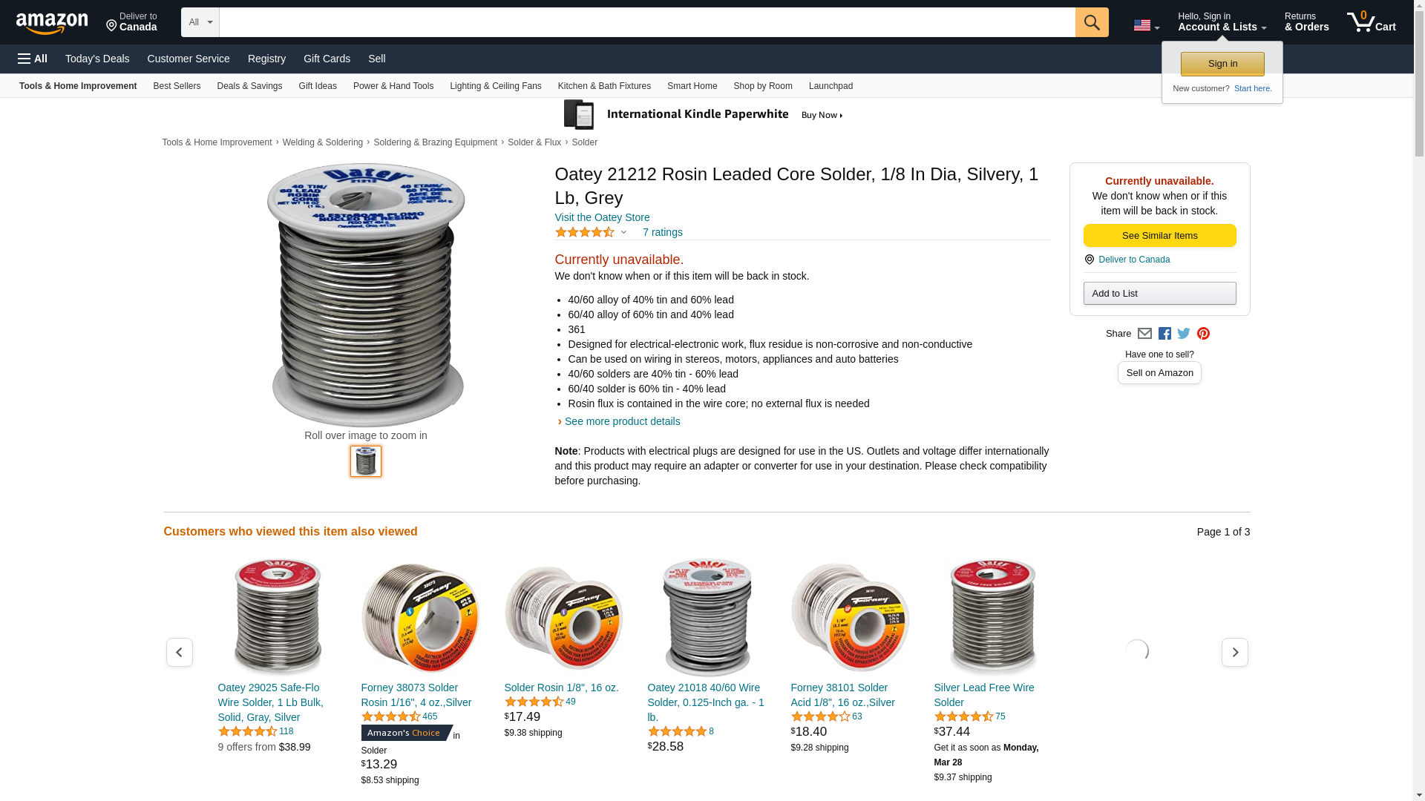Expand See more product details
The image size is (1425, 801).
click(622, 421)
